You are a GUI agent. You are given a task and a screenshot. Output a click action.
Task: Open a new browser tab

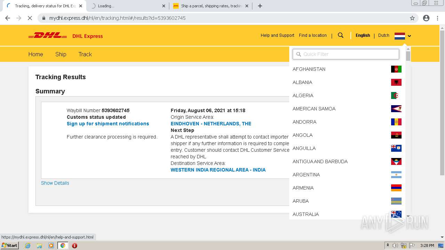click(260, 6)
